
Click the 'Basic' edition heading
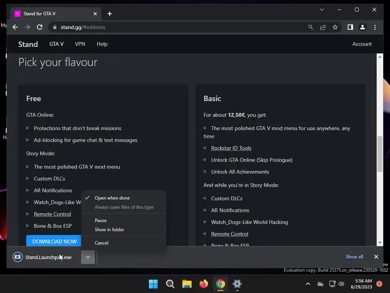212,98
